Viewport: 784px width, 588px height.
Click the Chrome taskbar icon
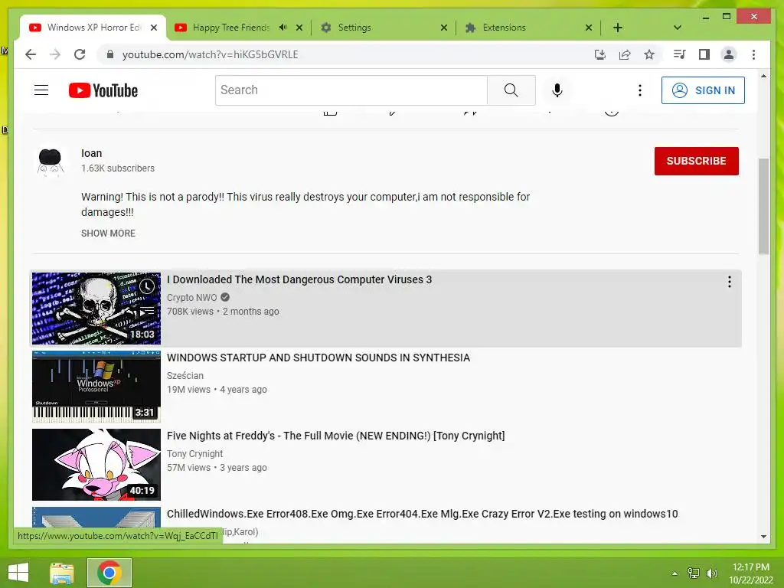109,573
